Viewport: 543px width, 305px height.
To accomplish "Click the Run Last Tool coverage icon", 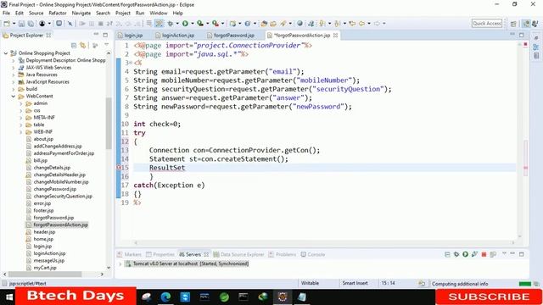I will tap(200, 24).
